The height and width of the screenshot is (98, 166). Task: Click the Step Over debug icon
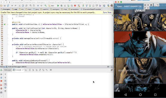pos(30,70)
